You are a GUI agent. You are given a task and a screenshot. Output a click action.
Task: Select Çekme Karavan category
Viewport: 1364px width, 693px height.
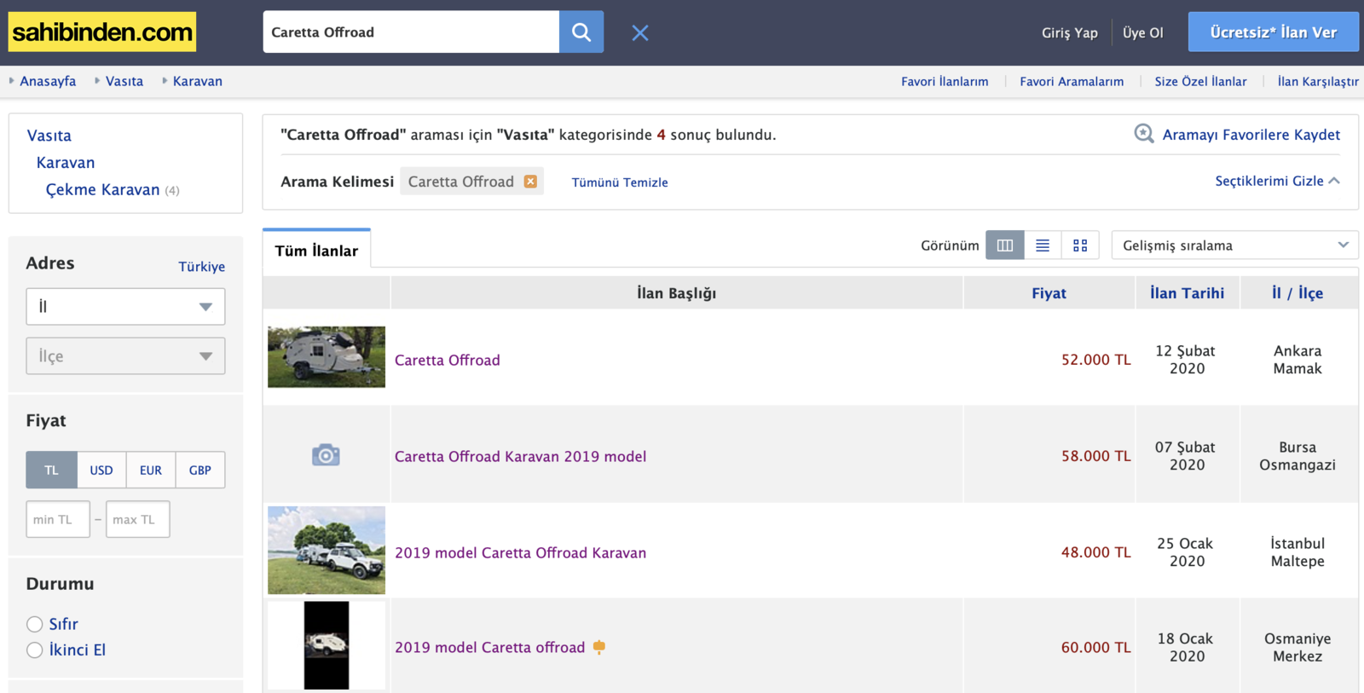pos(102,189)
